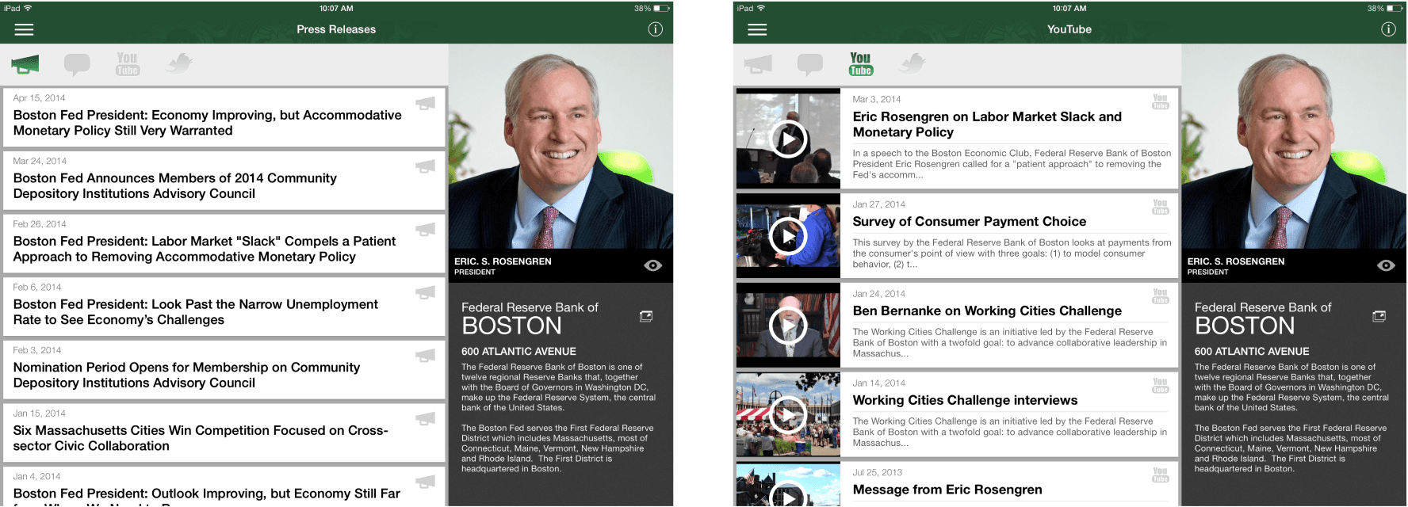Select megaphone tab in YouTube screen
Image resolution: width=1408 pixels, height=507 pixels.
[758, 64]
